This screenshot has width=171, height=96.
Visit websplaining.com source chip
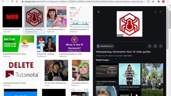coord(105,46)
